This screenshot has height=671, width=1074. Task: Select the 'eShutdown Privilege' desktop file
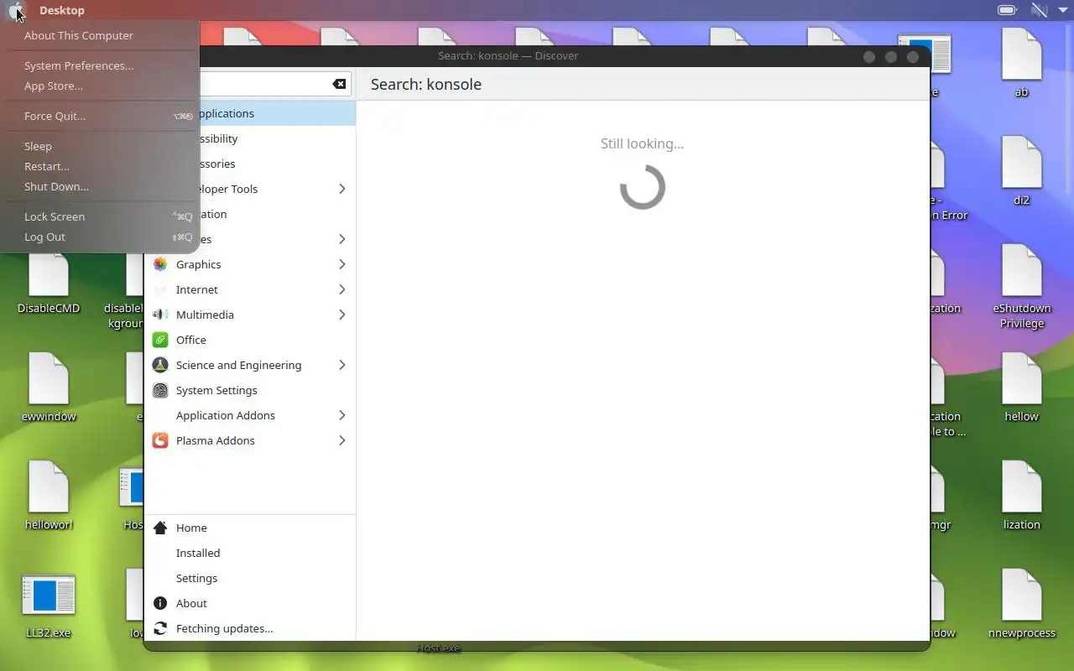pos(1022,271)
